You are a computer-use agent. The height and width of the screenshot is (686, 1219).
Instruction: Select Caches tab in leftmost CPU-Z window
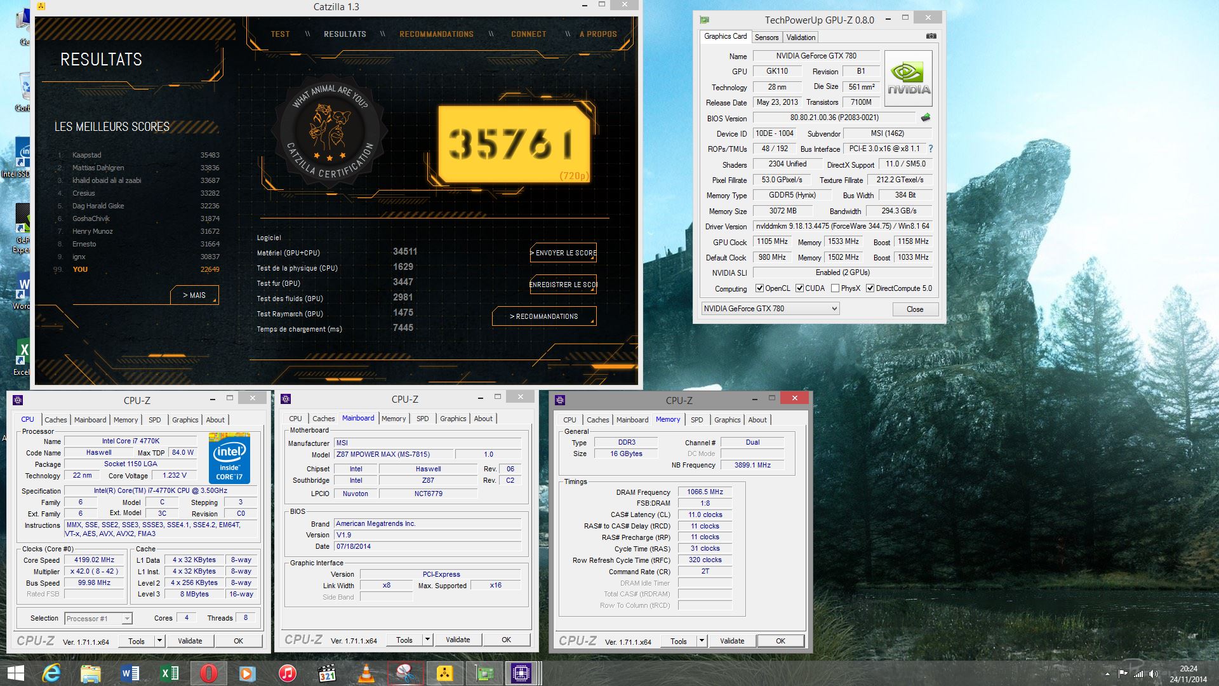pos(56,420)
